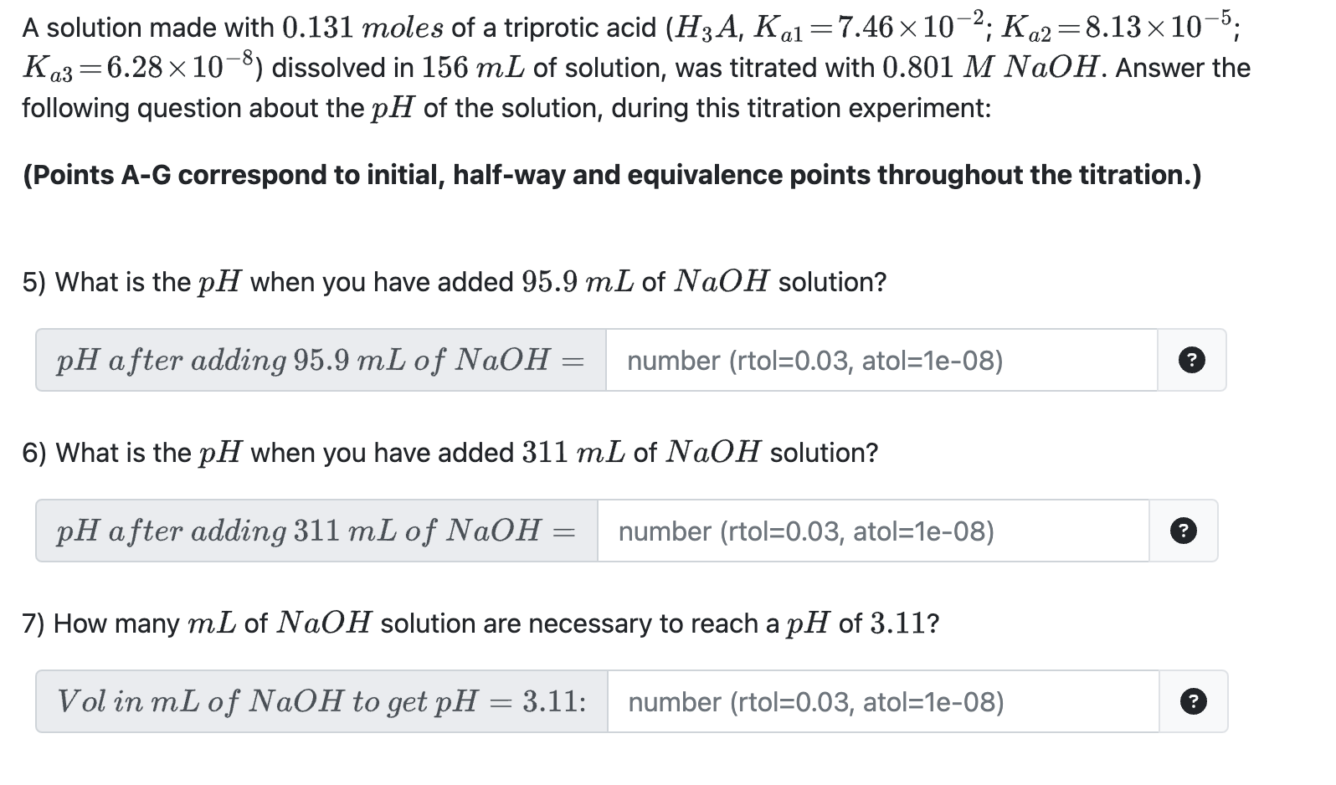This screenshot has width=1336, height=785.
Task: Click the question 5 heading text
Action: pos(452,282)
